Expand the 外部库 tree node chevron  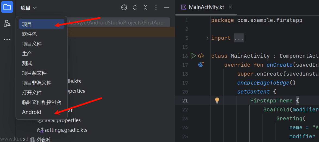[x=24, y=140]
